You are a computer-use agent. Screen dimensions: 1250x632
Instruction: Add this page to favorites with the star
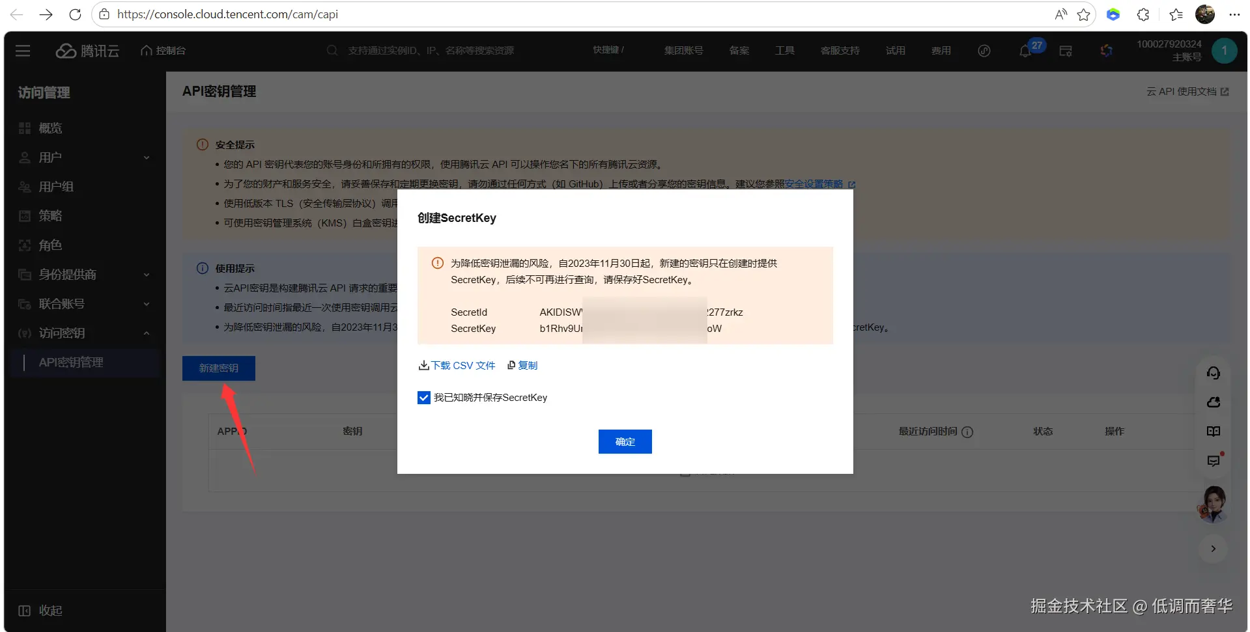(x=1083, y=14)
